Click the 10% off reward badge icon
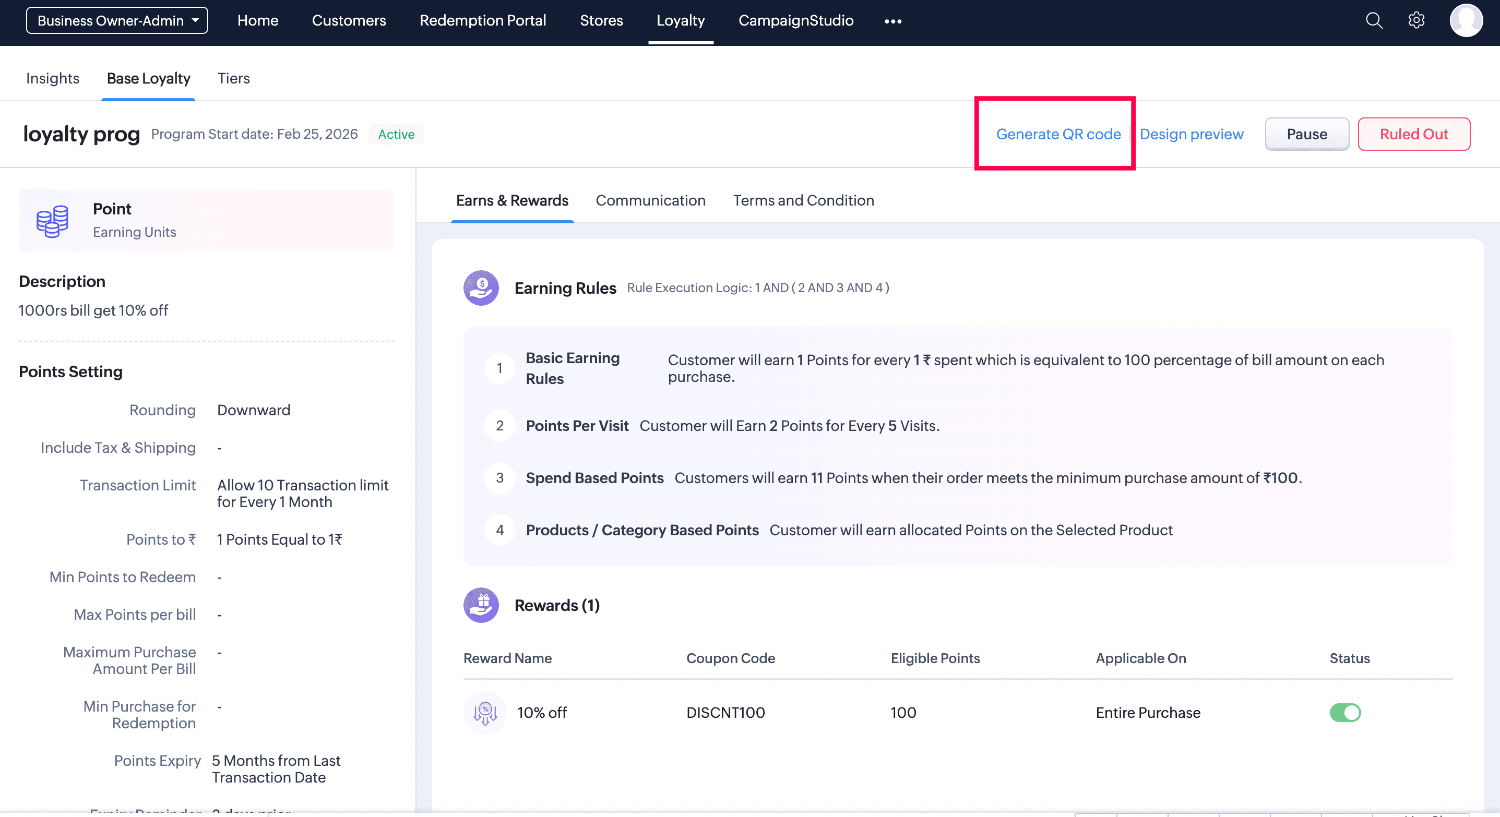This screenshot has height=817, width=1500. [x=485, y=712]
